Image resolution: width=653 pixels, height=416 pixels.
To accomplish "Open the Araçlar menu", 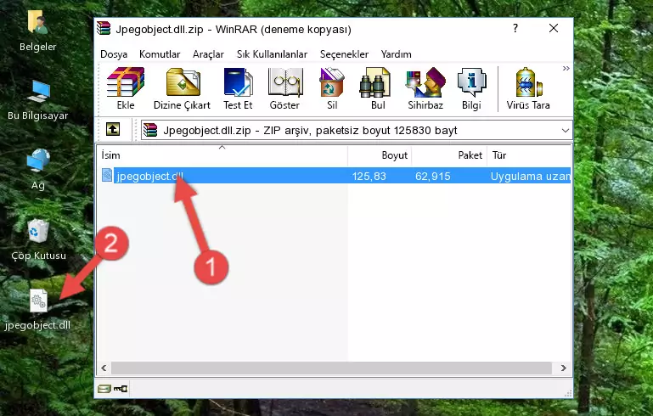I will (x=208, y=54).
